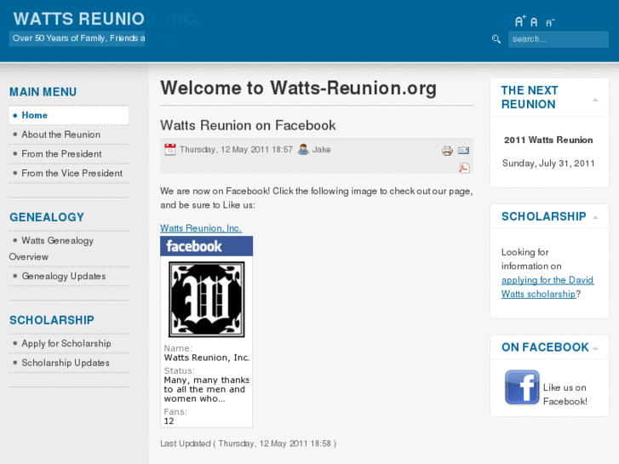Increase the page font size with A+

[520, 21]
